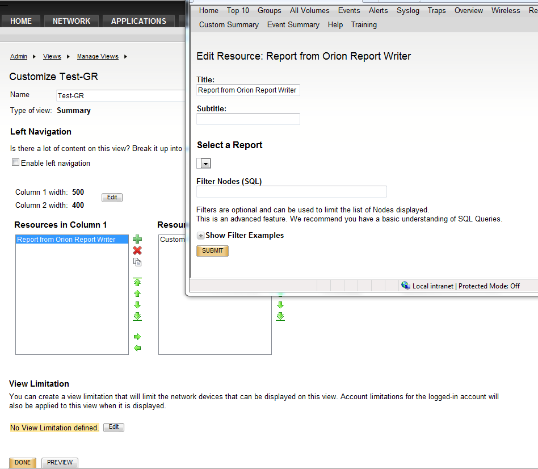Viewport: 538px width, 469px height.
Task: Open the Training menu item
Action: coord(364,25)
